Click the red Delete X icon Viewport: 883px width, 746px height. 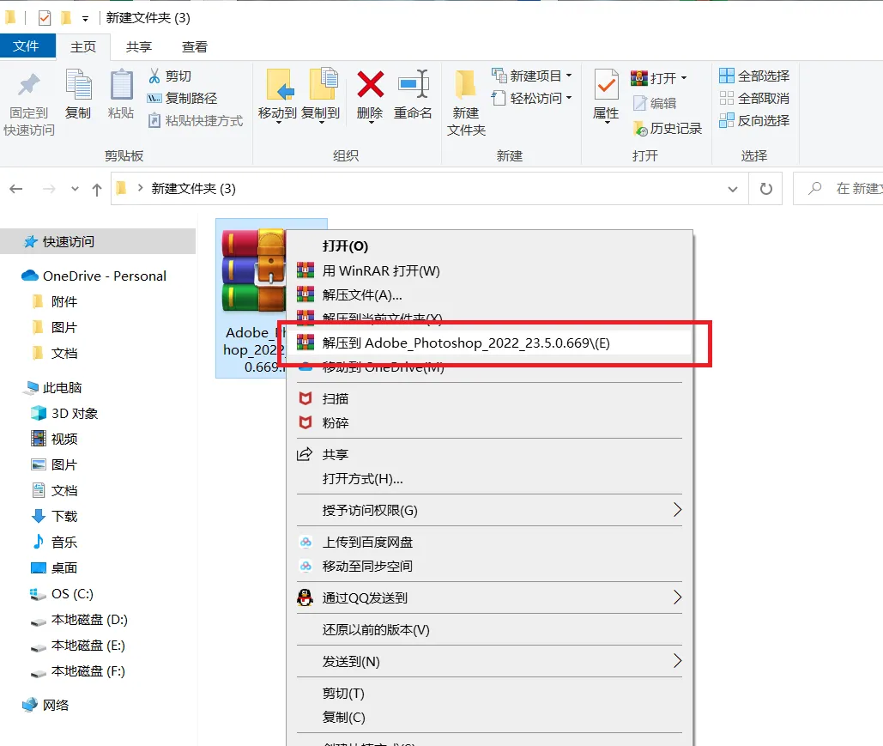(x=370, y=84)
